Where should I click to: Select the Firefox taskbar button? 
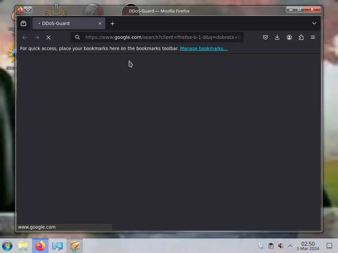point(40,246)
